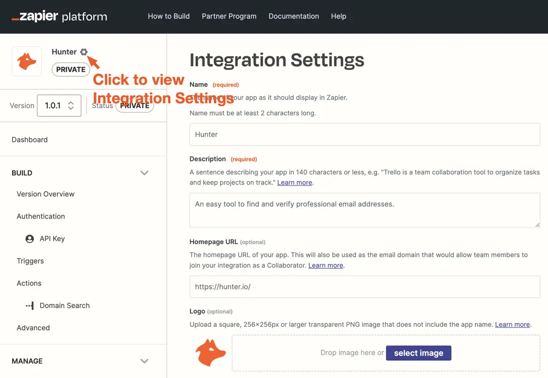
Task: Select Domain Search action
Action: pyautogui.click(x=65, y=306)
